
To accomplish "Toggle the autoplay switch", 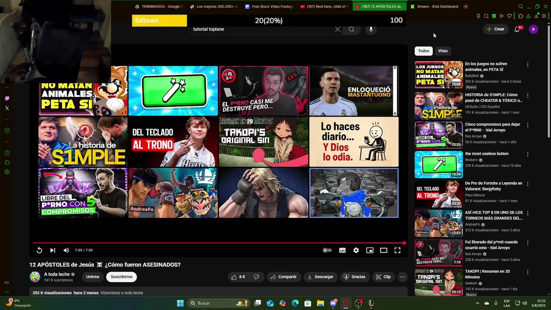I will pos(327,250).
